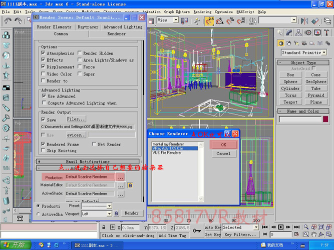Open the MAXScript menu
The width and height of the screenshot is (334, 250).
[245, 12]
